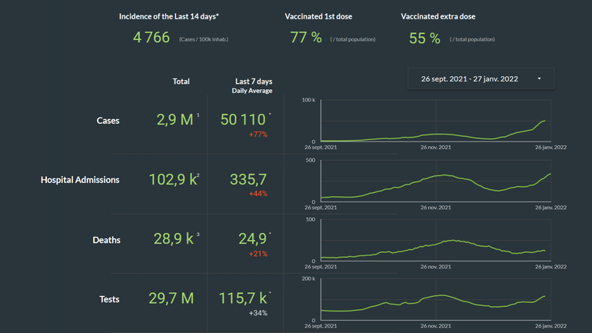This screenshot has width=592, height=333.
Task: Select Hospital Admissions total 102,9 k
Action: tap(171, 179)
